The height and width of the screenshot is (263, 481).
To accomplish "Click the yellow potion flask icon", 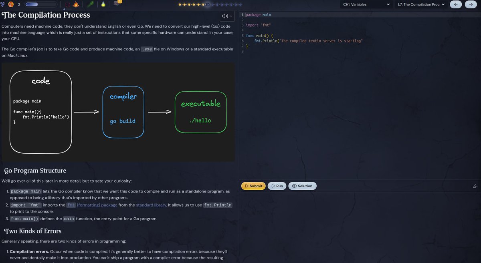I will (x=103, y=4).
